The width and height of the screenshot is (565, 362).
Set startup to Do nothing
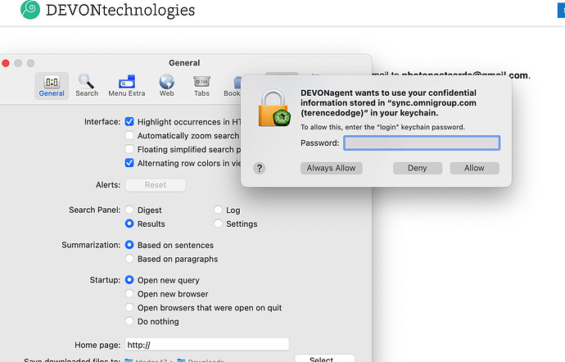click(x=129, y=321)
